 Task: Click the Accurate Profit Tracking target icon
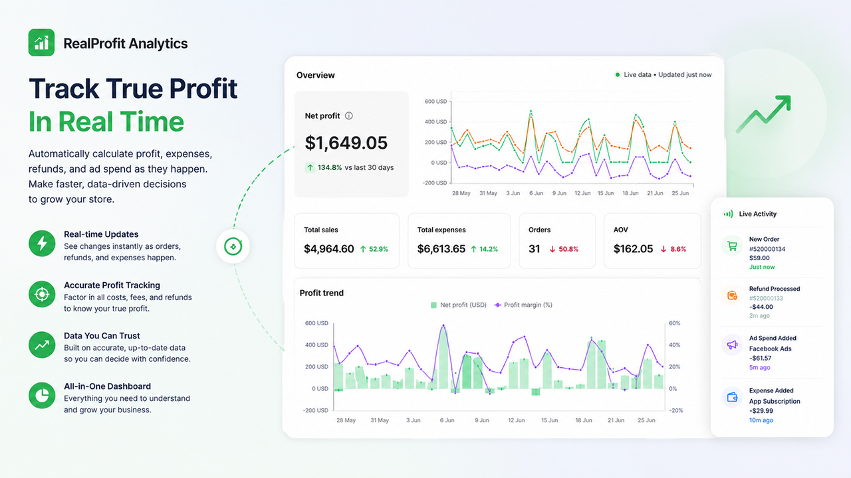42,294
